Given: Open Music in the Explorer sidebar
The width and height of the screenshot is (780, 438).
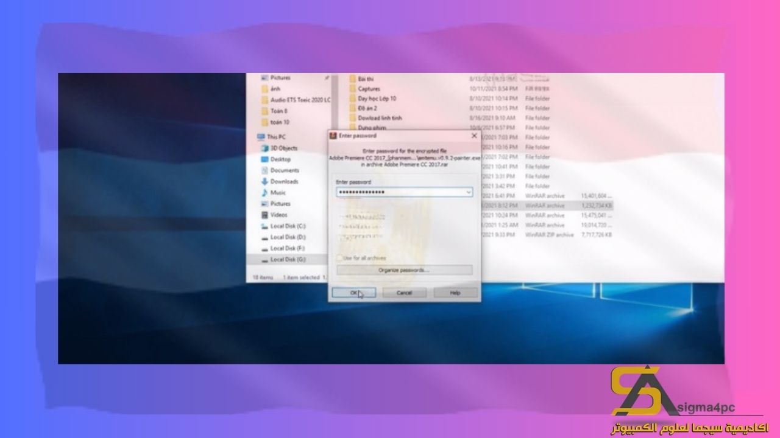Looking at the screenshot, I should (278, 193).
